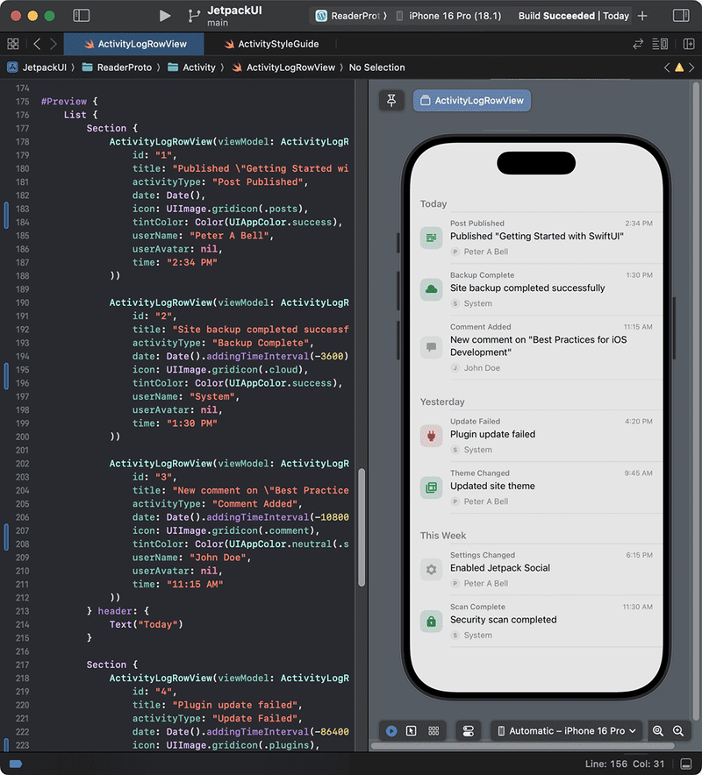Zoom out the preview canvas
This screenshot has height=775, width=702.
tap(658, 730)
